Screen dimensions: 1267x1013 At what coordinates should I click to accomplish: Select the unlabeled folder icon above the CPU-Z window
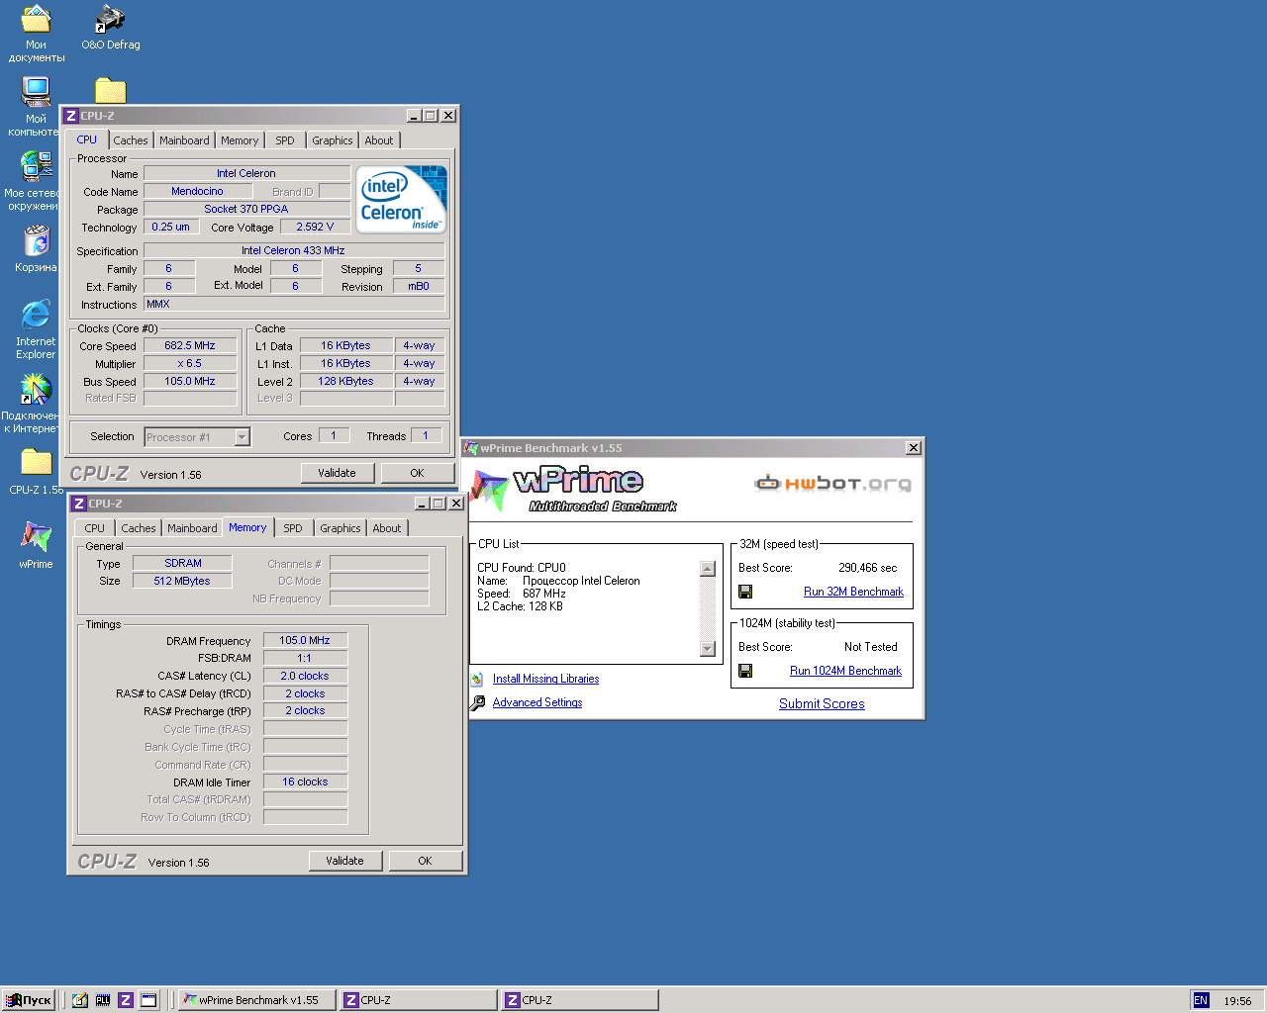[110, 91]
